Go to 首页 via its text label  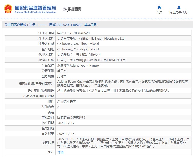(159, 12)
